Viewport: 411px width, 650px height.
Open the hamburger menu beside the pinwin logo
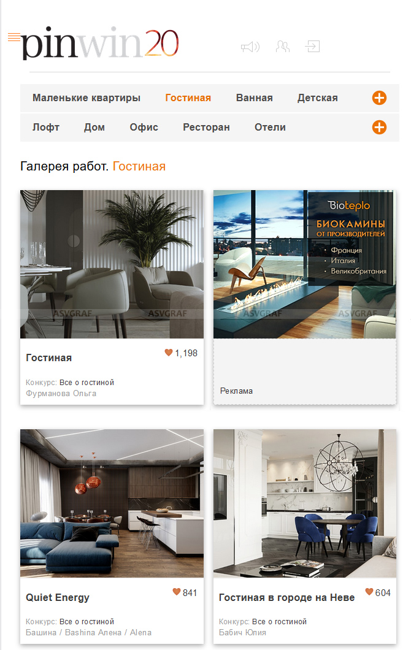14,37
